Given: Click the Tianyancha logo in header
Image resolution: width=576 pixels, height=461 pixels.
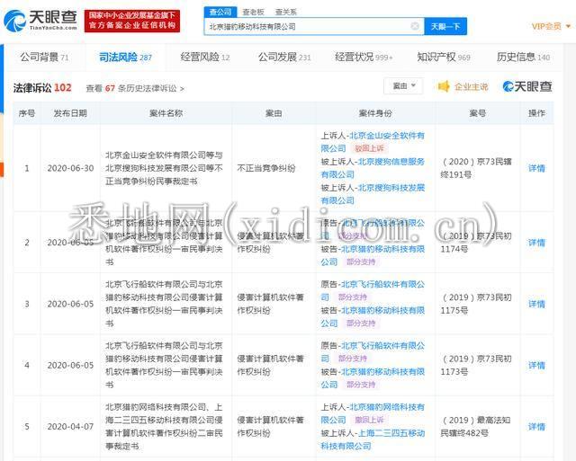Looking at the screenshot, I should pyautogui.click(x=40, y=20).
